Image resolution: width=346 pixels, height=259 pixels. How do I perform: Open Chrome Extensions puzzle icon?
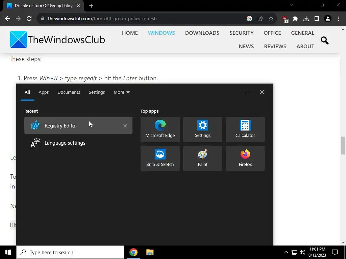295,19
